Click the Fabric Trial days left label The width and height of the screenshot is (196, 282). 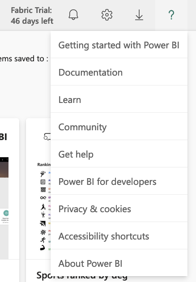click(x=32, y=16)
